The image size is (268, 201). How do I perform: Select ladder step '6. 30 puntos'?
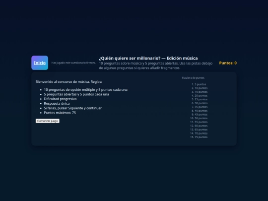coord(200,103)
